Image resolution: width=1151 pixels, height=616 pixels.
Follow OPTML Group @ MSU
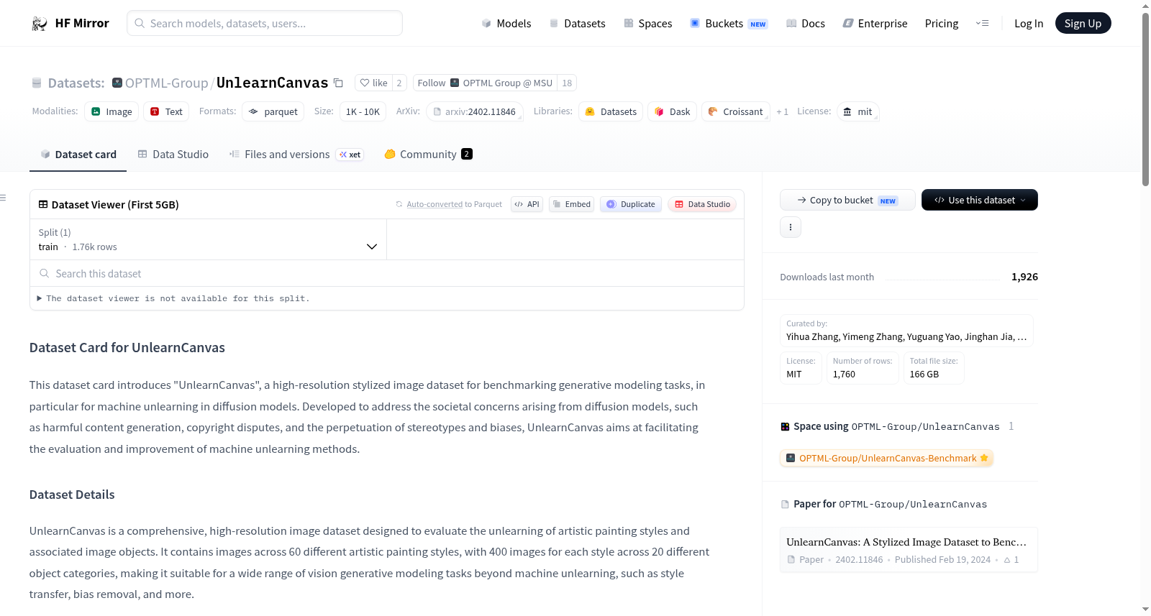485,83
